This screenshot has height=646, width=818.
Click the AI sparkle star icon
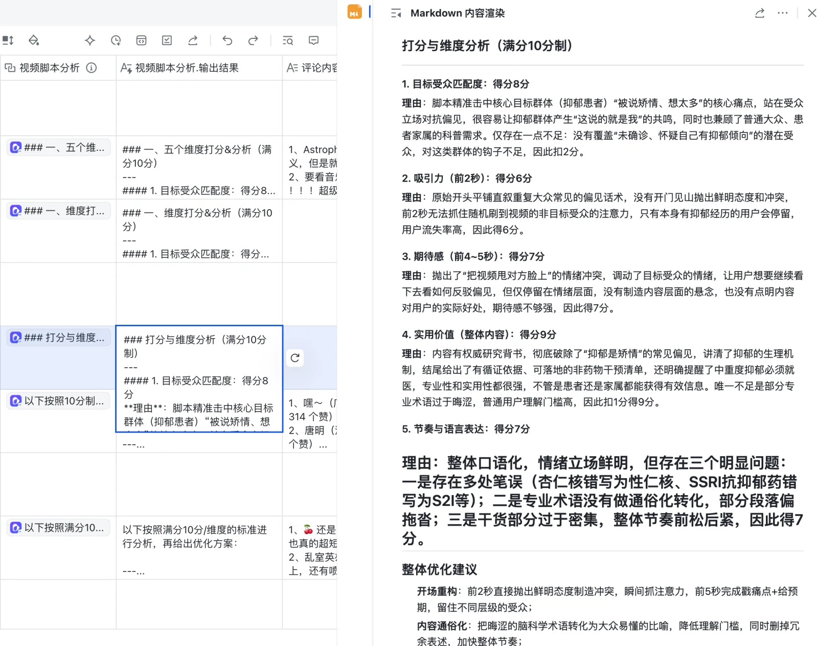[x=90, y=40]
